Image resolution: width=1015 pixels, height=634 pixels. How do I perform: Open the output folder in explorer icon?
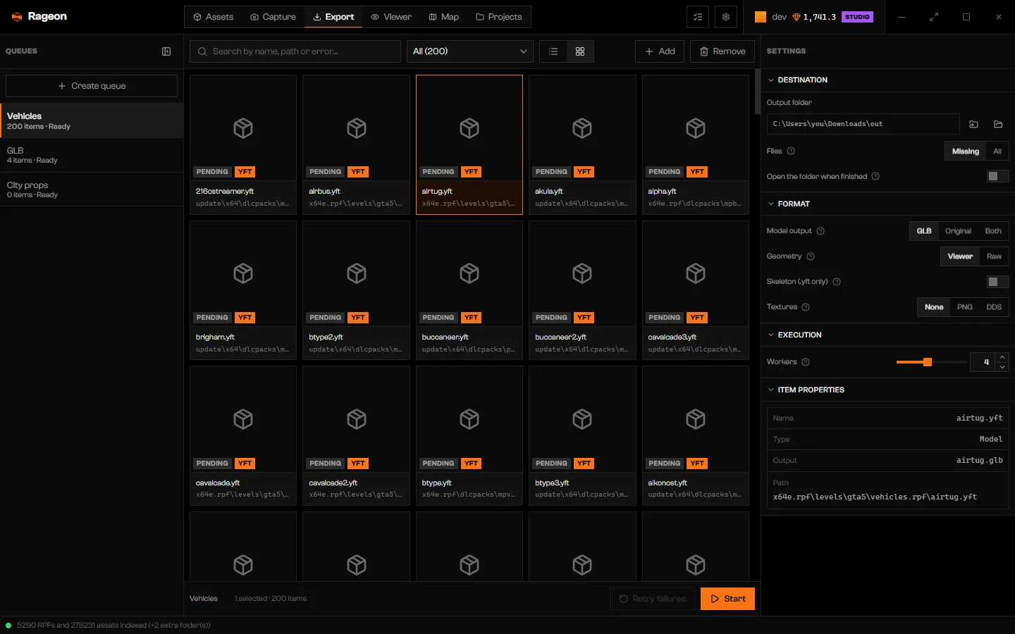[998, 124]
